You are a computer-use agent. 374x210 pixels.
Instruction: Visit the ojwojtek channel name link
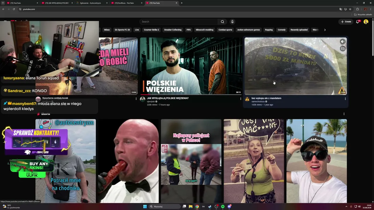coord(151,101)
